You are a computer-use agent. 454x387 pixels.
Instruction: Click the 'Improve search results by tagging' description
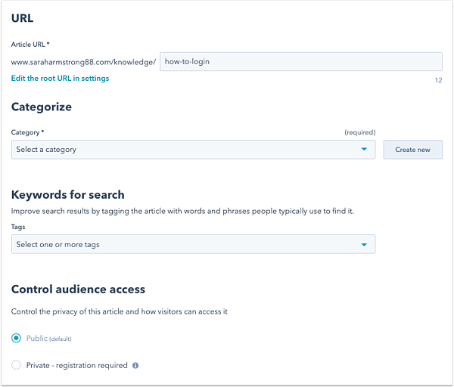pyautogui.click(x=182, y=211)
